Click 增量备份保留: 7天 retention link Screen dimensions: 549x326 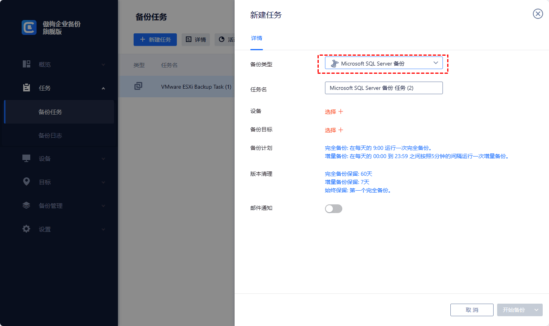347,182
